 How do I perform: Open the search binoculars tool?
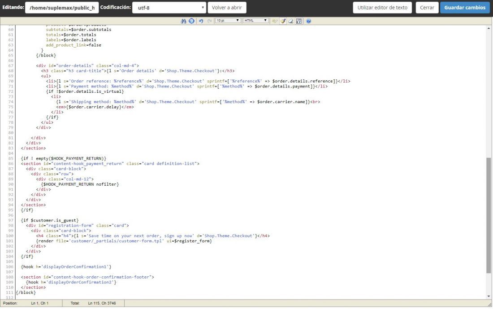pos(183,21)
